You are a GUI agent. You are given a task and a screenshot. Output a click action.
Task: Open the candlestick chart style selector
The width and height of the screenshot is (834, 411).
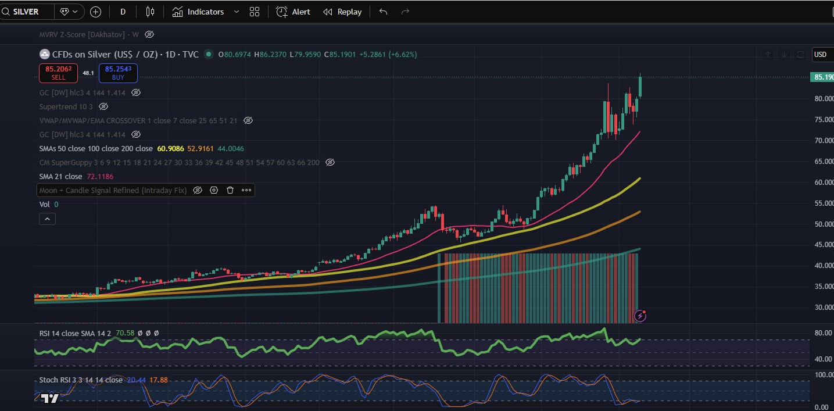(x=151, y=12)
